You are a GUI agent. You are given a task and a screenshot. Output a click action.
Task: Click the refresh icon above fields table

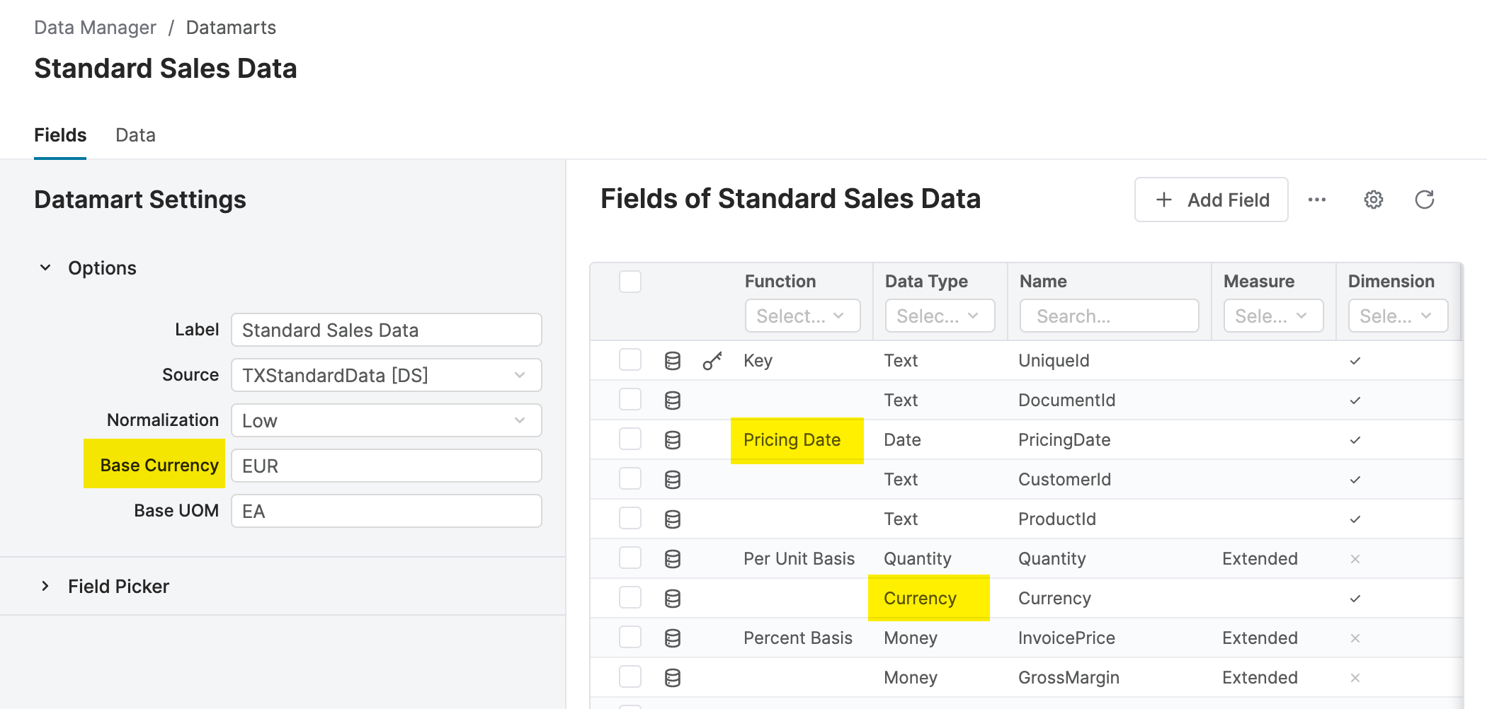(x=1424, y=200)
